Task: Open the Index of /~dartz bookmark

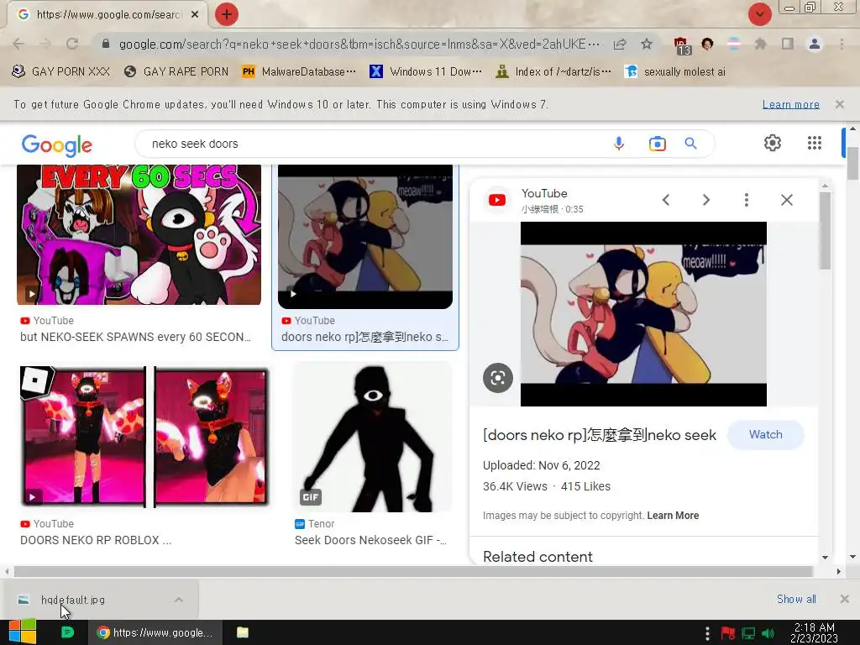Action: click(x=553, y=72)
